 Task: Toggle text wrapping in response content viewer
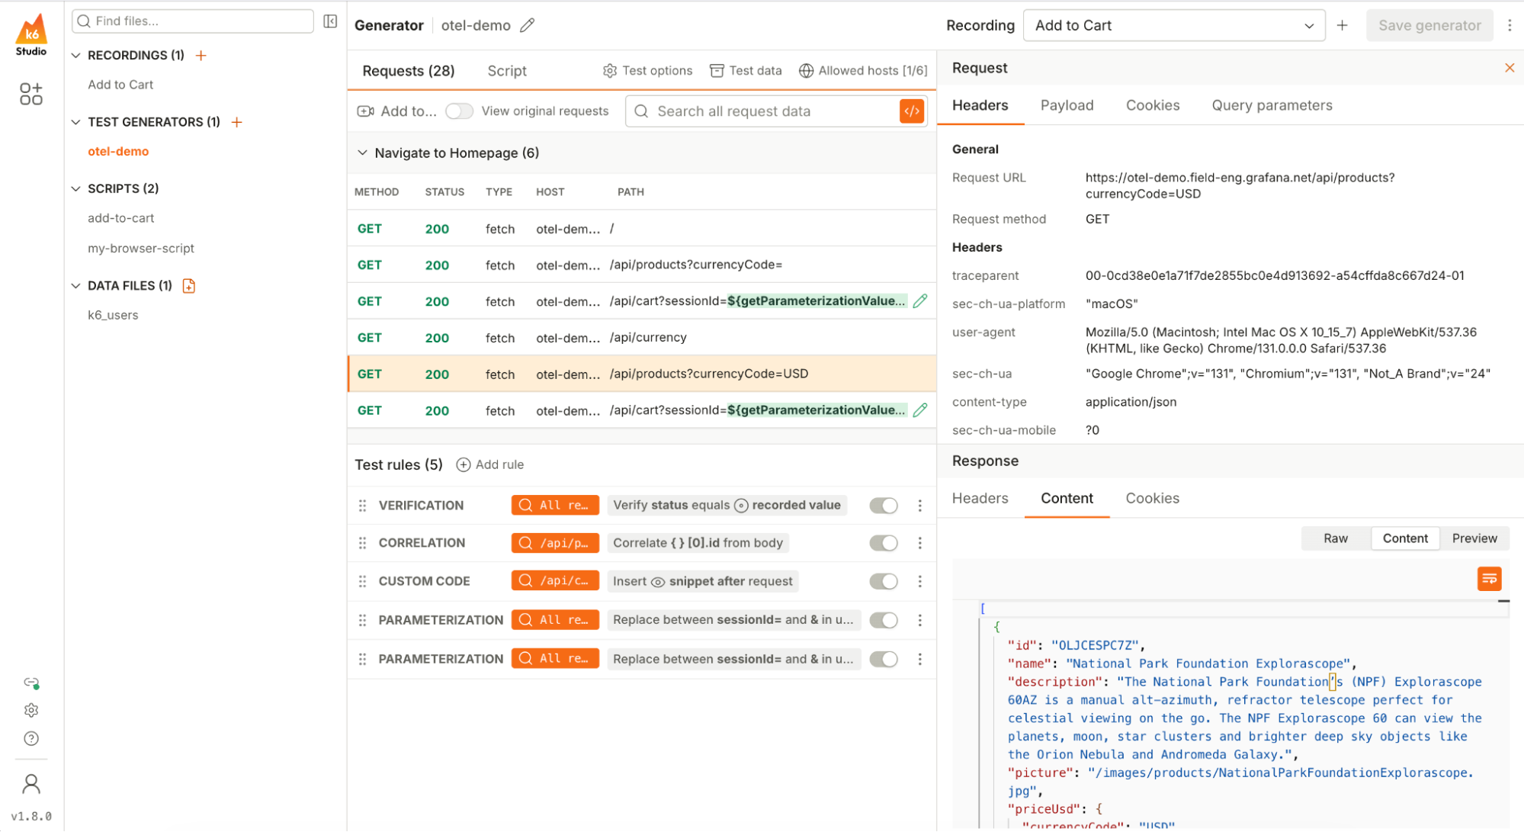pyautogui.click(x=1489, y=578)
